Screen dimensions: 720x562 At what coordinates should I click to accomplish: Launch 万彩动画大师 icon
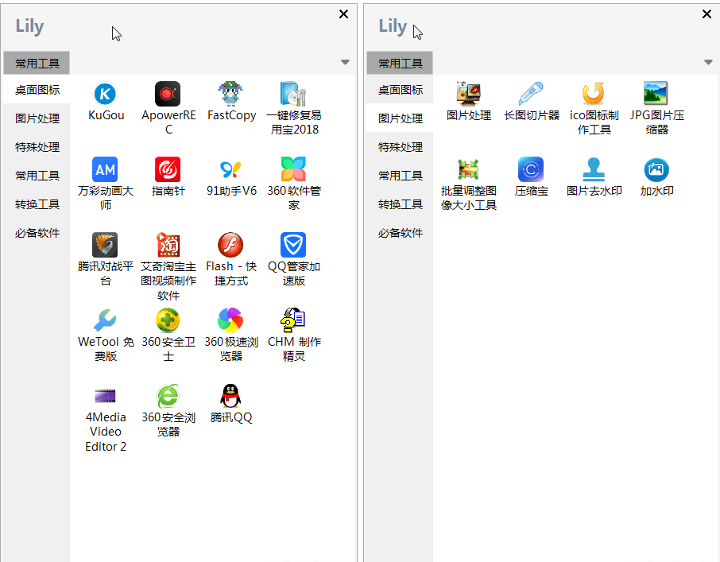point(105,169)
